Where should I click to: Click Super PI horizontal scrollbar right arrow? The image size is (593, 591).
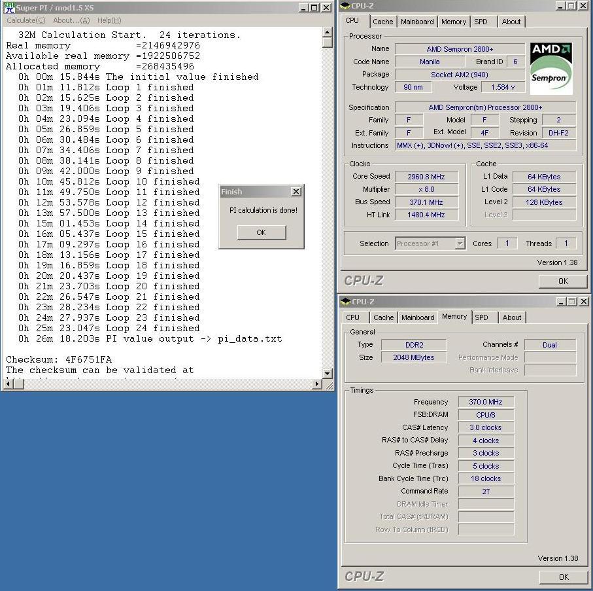[317, 384]
